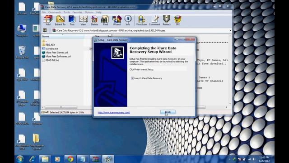Click the Find binoculars icon
This screenshot has height=163, width=289.
(105, 20)
